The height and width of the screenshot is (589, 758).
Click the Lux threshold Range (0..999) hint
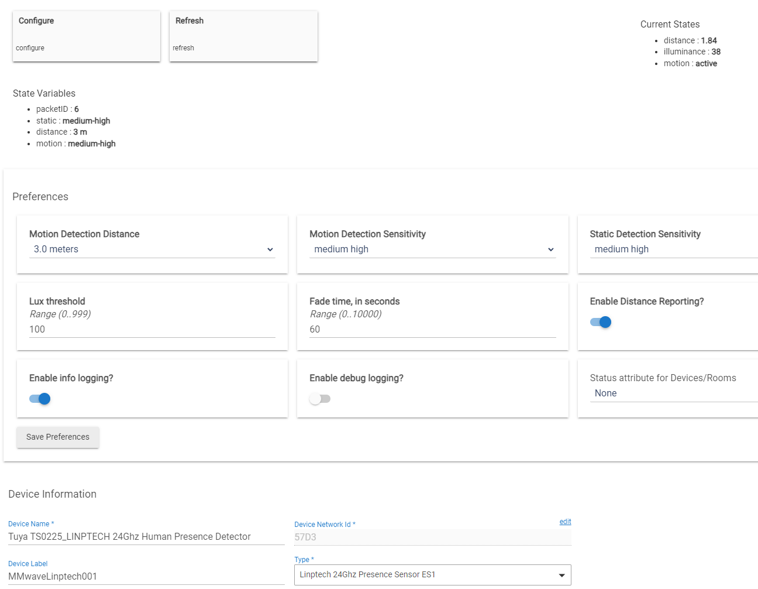(x=60, y=314)
